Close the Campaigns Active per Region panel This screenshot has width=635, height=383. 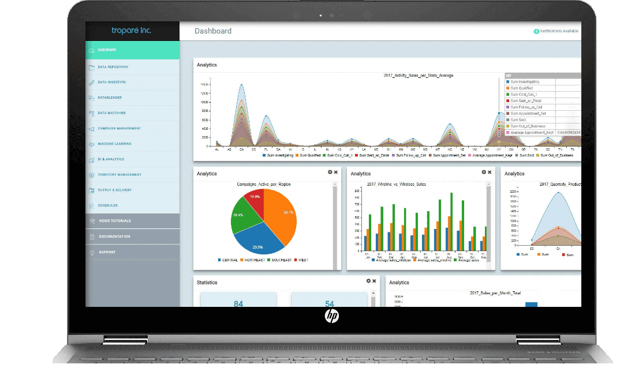[336, 172]
